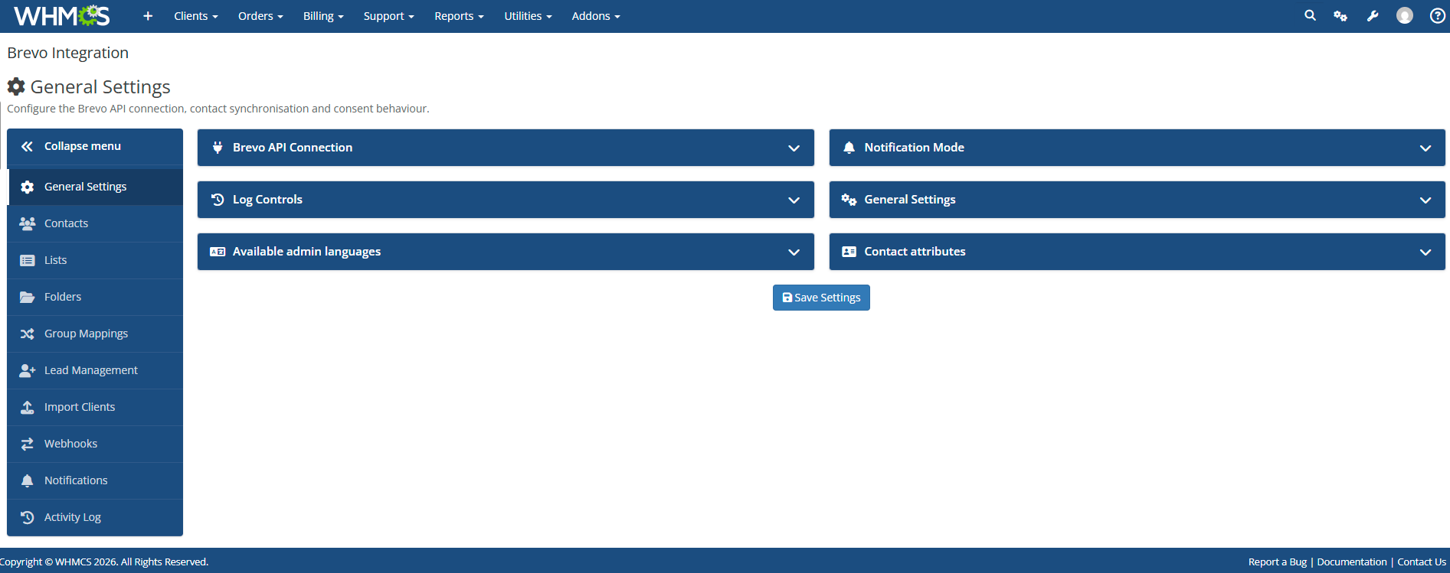1450x573 pixels.
Task: Click the Import Clients upload icon
Action: 27,407
